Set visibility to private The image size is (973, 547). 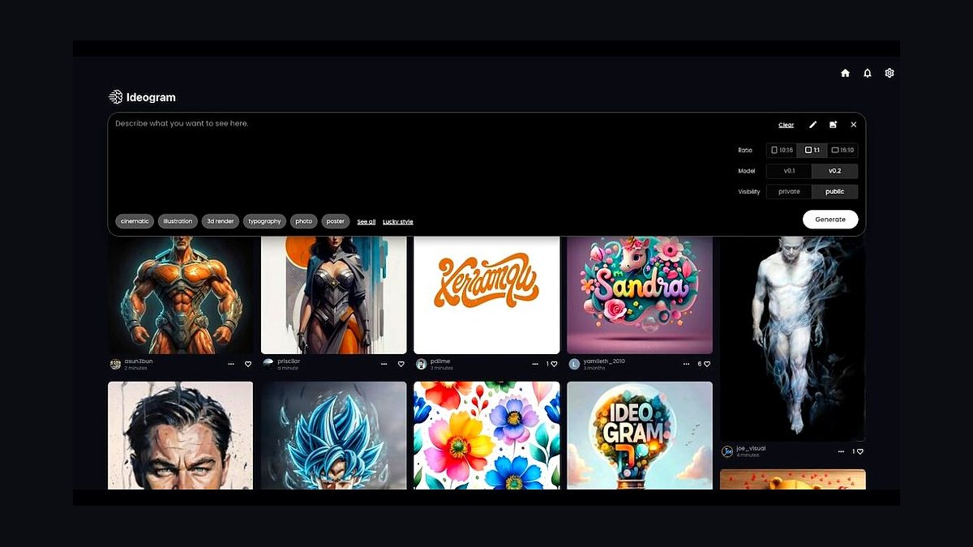coord(789,192)
